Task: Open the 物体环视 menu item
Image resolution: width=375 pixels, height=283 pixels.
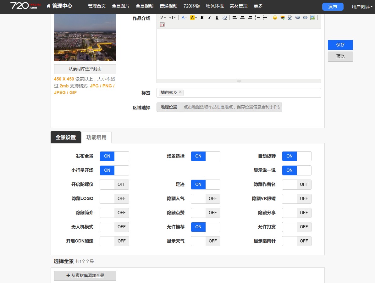Action: [215, 6]
